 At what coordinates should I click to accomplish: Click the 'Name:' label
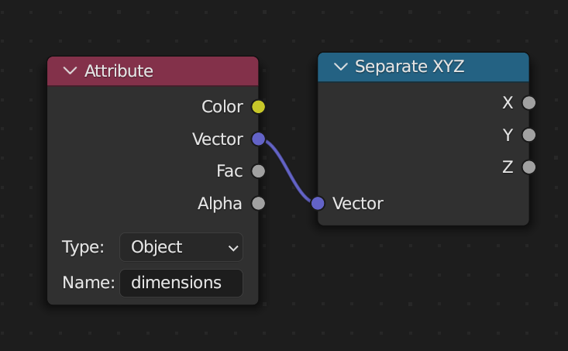coord(88,283)
